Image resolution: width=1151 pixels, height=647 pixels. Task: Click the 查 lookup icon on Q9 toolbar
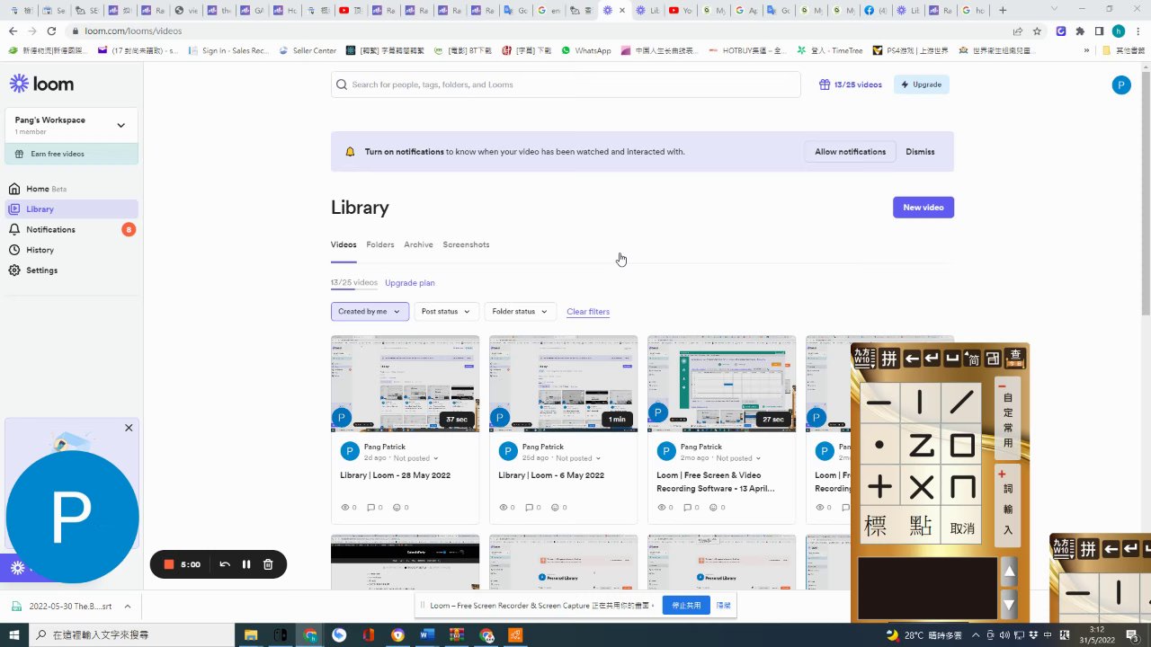[x=1015, y=358]
